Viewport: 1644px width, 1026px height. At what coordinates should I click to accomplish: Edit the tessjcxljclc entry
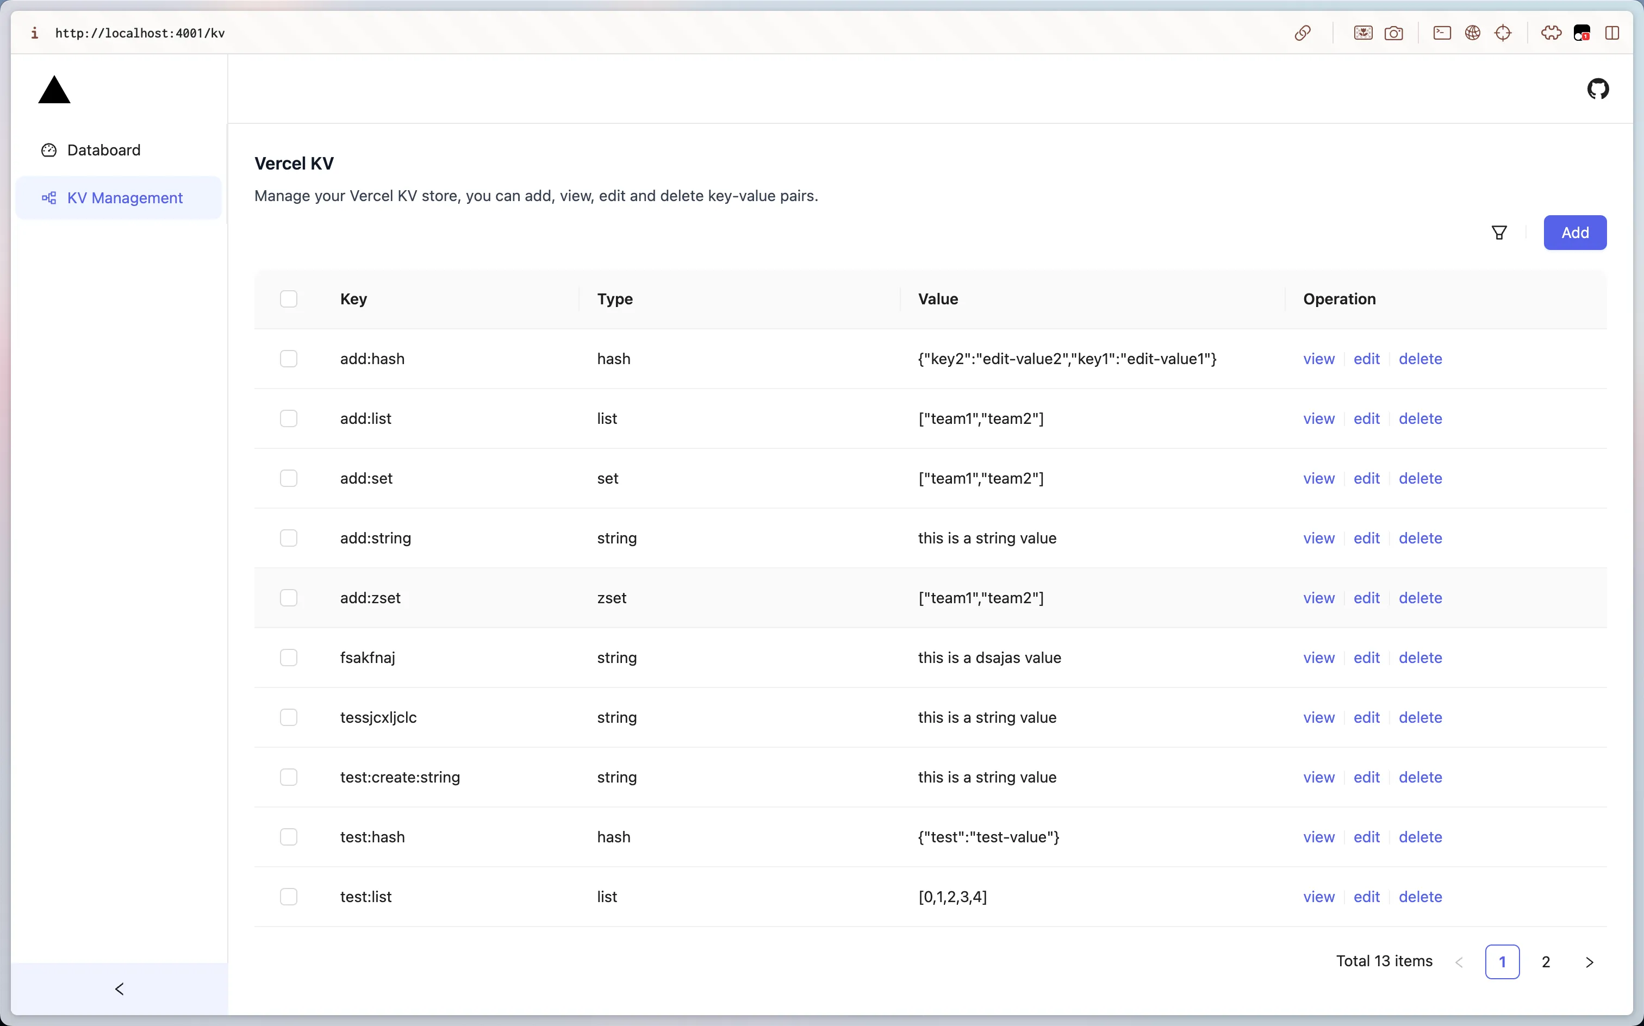(x=1366, y=717)
